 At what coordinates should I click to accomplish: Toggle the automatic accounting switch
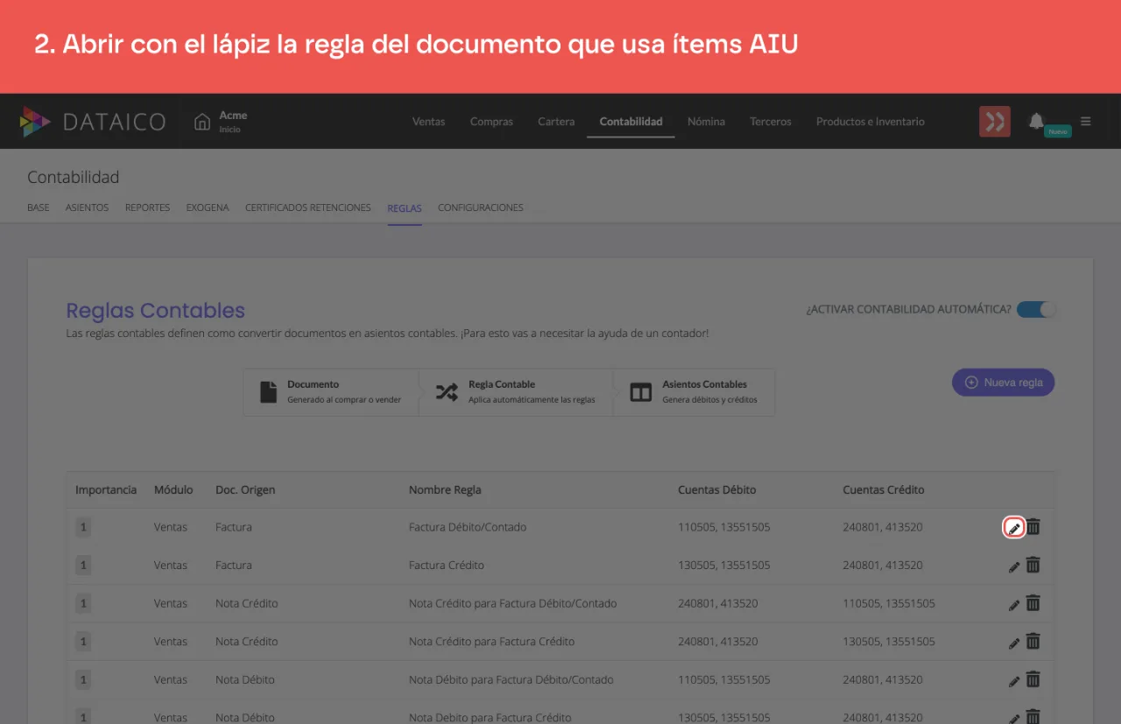tap(1037, 309)
